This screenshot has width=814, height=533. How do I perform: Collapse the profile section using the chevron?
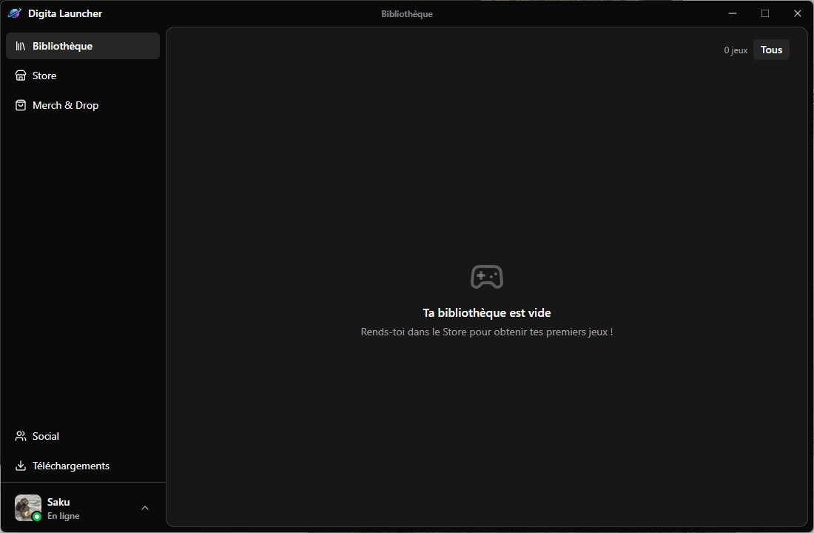point(145,508)
